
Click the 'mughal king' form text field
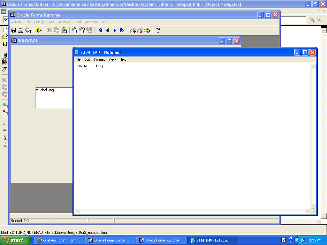click(54, 98)
